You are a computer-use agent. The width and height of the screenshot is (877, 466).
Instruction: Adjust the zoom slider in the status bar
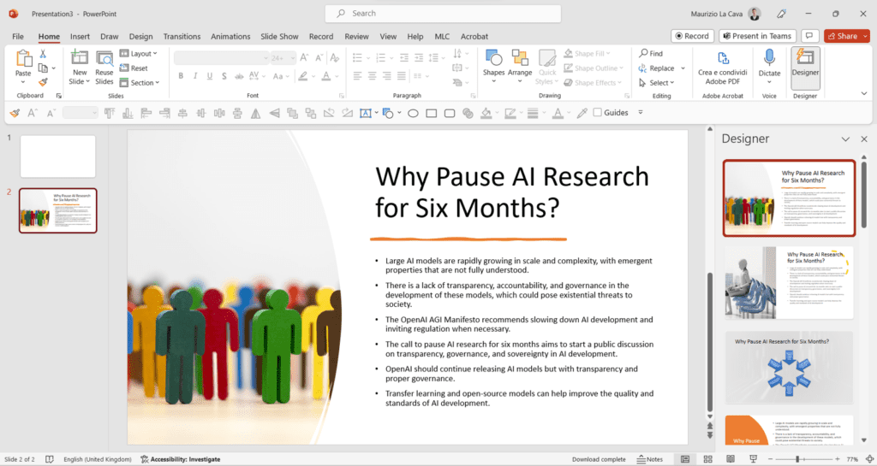(797, 459)
